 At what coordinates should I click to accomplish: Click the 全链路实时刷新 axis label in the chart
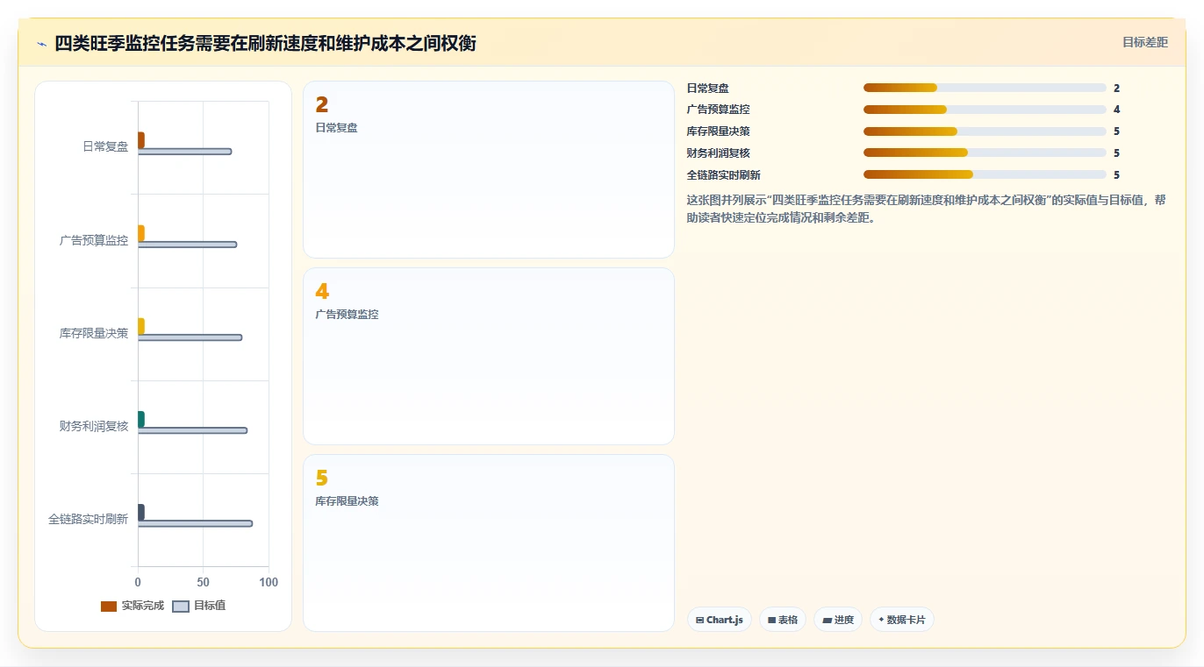coord(88,519)
